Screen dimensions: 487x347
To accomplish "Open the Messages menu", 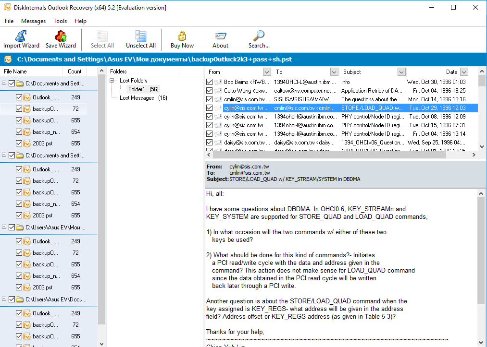I will [x=33, y=21].
